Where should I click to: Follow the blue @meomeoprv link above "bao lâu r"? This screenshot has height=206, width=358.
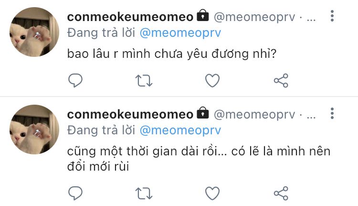(x=180, y=33)
